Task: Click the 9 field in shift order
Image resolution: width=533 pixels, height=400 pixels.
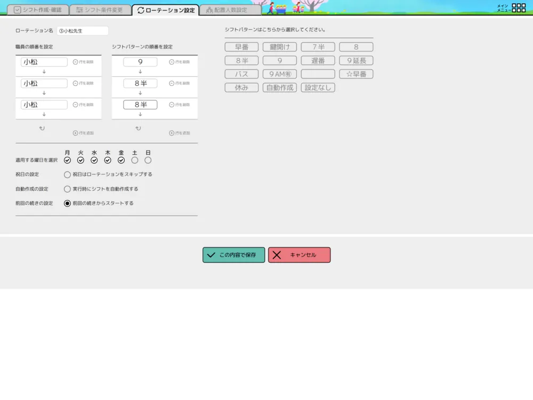Action: click(x=140, y=62)
